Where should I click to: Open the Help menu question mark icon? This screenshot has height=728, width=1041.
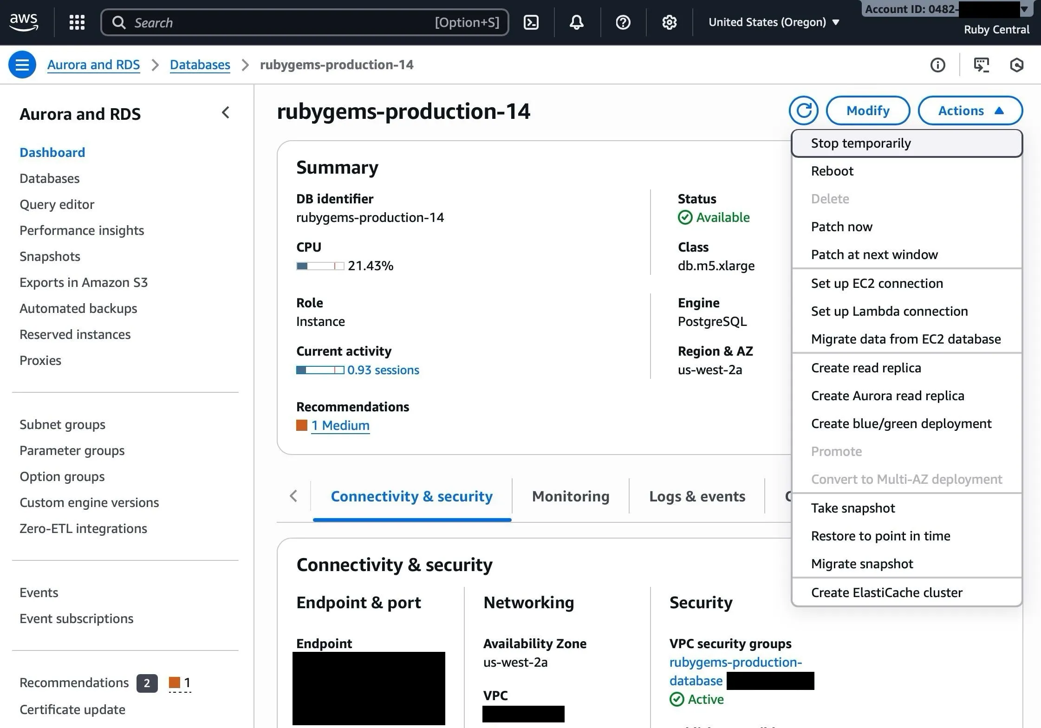[x=623, y=22]
